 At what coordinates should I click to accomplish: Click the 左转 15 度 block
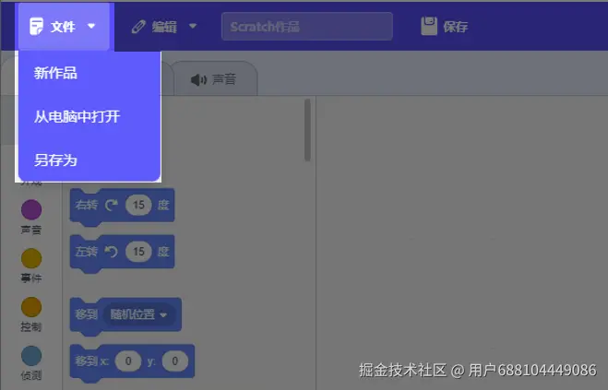(x=122, y=252)
